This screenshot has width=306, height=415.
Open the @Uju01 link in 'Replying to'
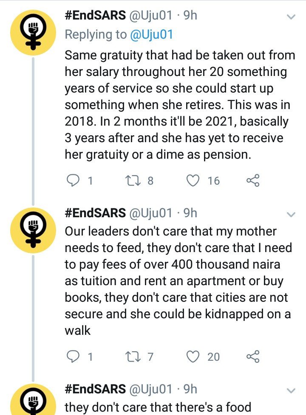click(151, 34)
